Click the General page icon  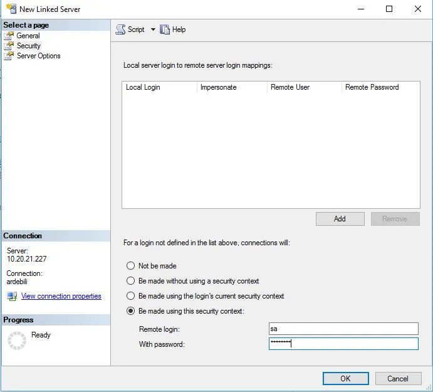(9, 36)
